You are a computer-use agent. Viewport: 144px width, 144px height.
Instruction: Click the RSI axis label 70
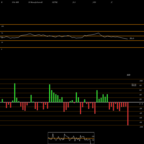point(2,33)
